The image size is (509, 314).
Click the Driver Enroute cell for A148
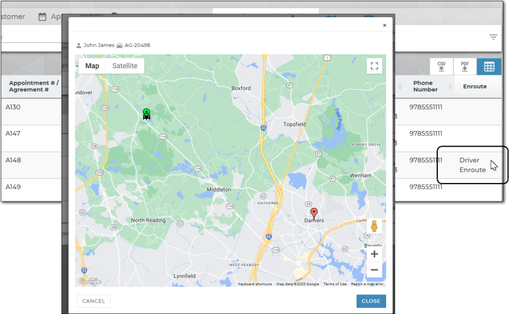pyautogui.click(x=472, y=165)
